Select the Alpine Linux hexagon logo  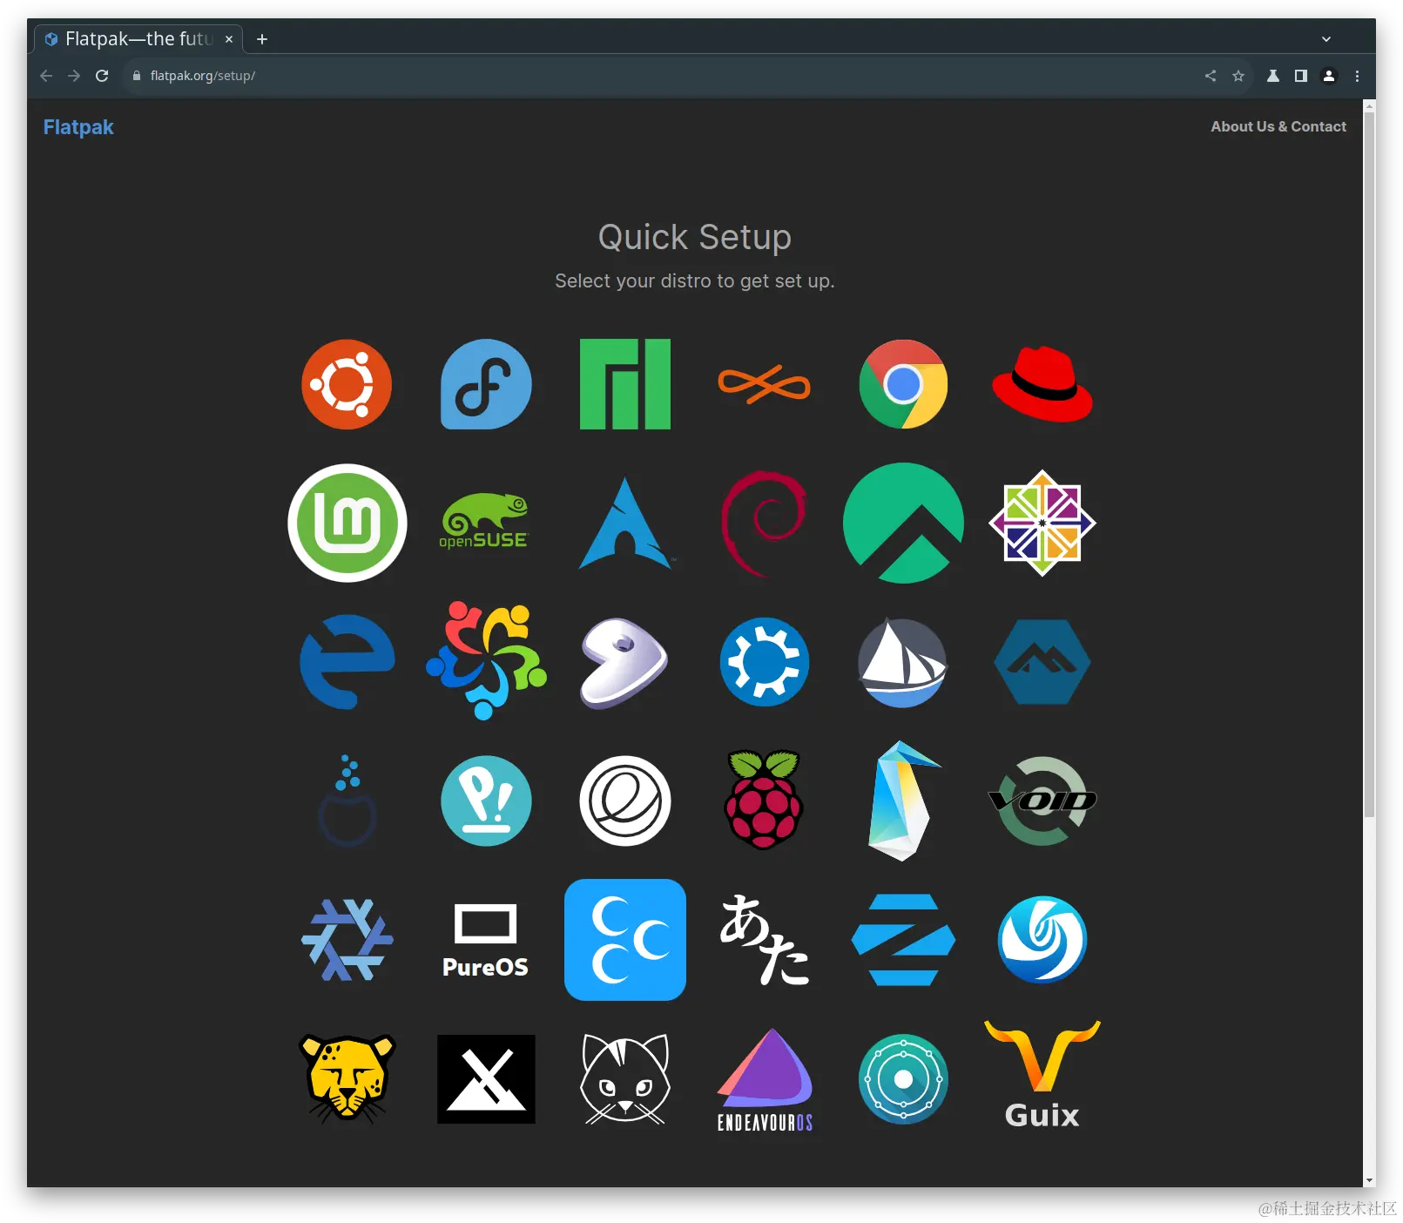tap(1042, 662)
